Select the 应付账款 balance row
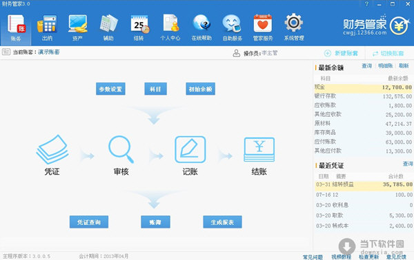The width and height of the screenshot is (414, 260). coord(363,142)
